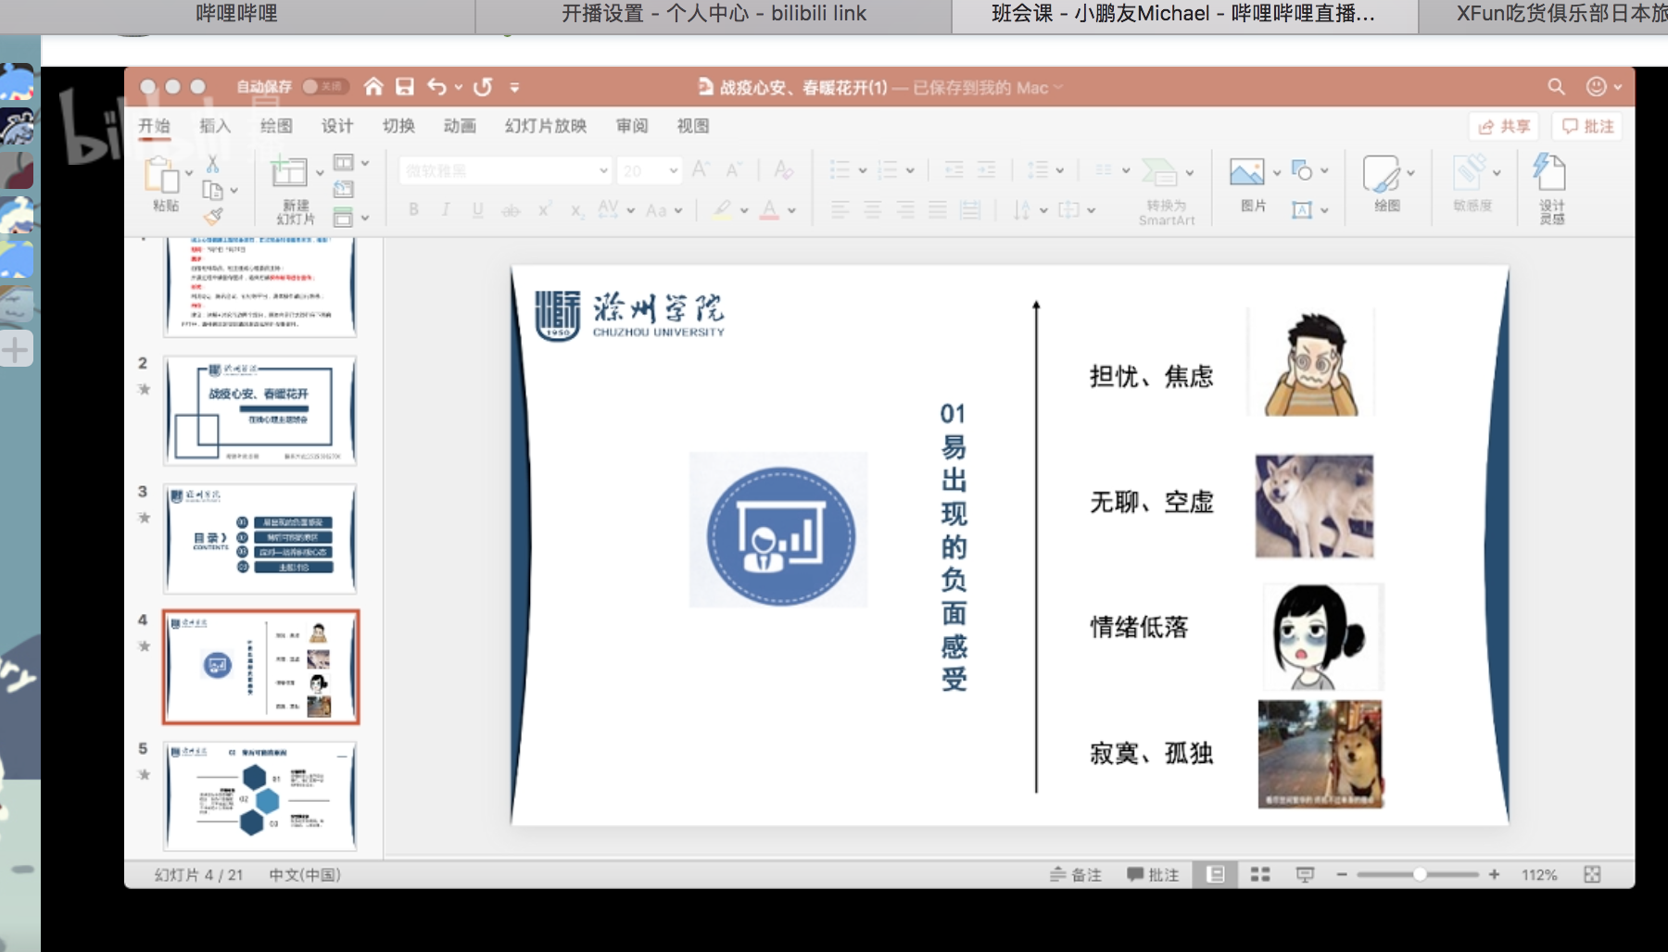Viewport: 1668px width, 952px height.
Task: Click the 批注 button at top right
Action: coord(1588,127)
